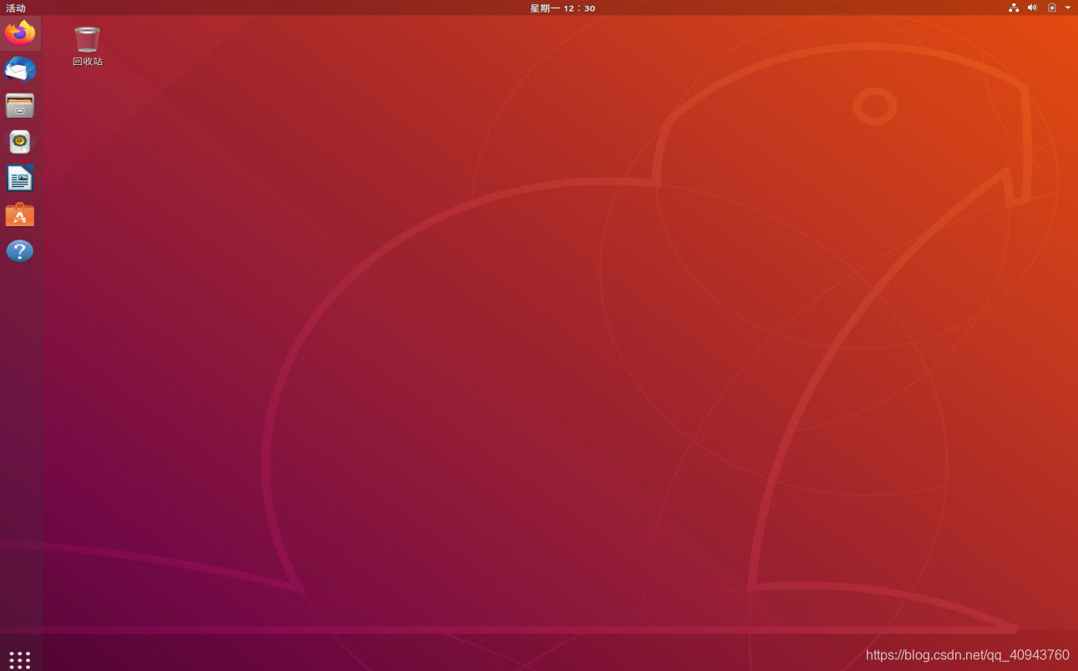Open the clock 星期一 12:30 calendar menu
The image size is (1078, 671).
coord(563,8)
